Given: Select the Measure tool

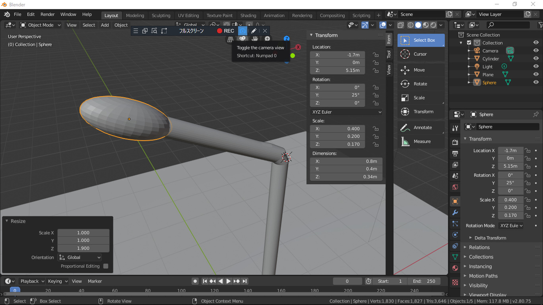Looking at the screenshot, I should (x=420, y=141).
